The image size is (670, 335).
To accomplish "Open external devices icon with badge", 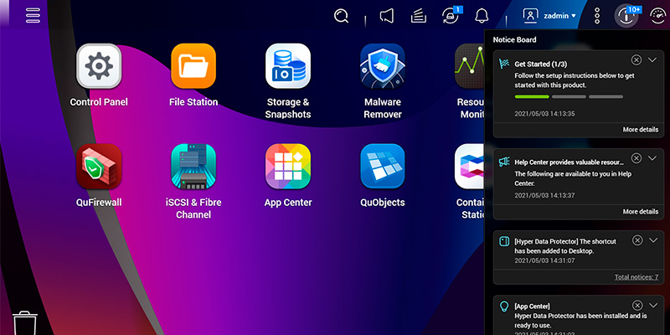I will 451,15.
